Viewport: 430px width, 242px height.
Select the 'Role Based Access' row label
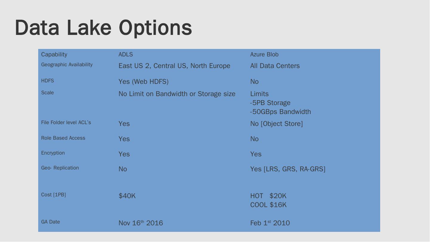(63, 138)
